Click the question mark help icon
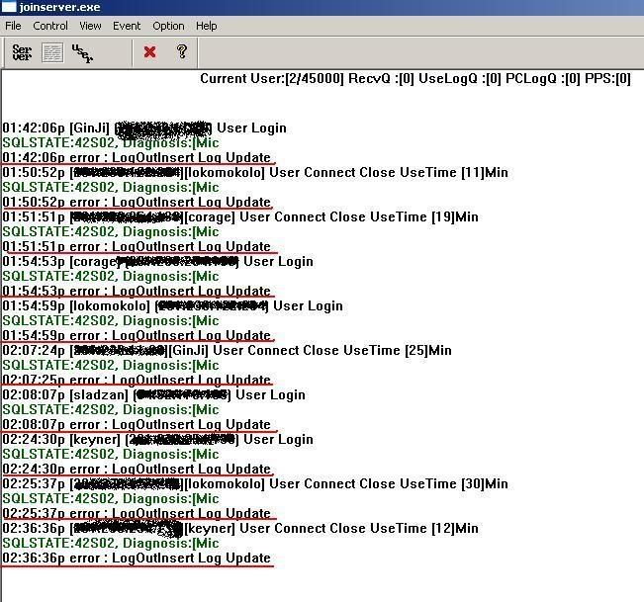The height and width of the screenshot is (602, 644). (x=181, y=52)
